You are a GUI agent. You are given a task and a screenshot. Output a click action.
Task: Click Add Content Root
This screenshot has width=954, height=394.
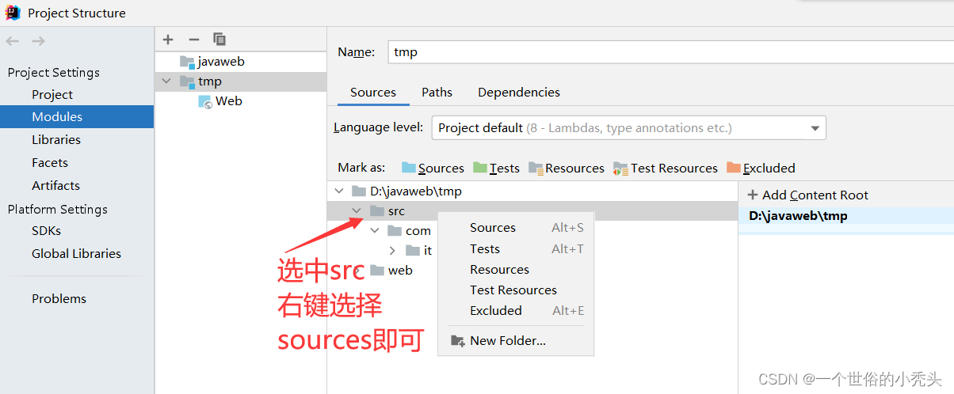click(x=807, y=195)
